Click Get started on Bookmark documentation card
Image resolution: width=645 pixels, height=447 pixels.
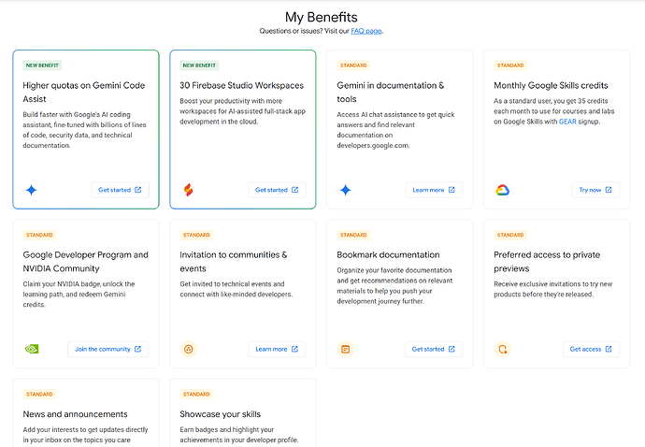coord(434,349)
